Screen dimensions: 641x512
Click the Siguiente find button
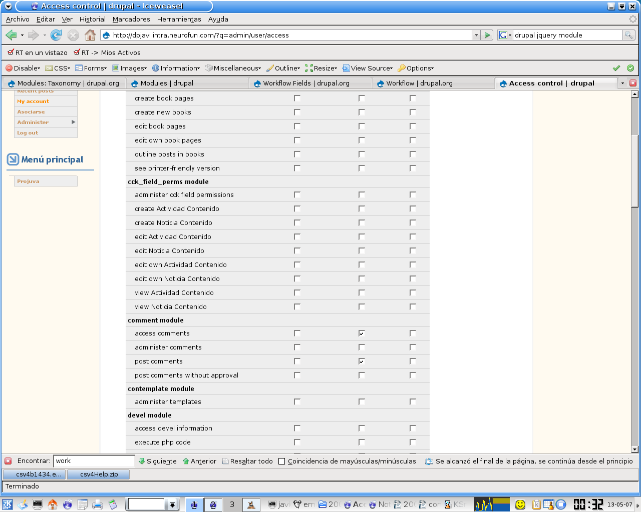pos(157,461)
